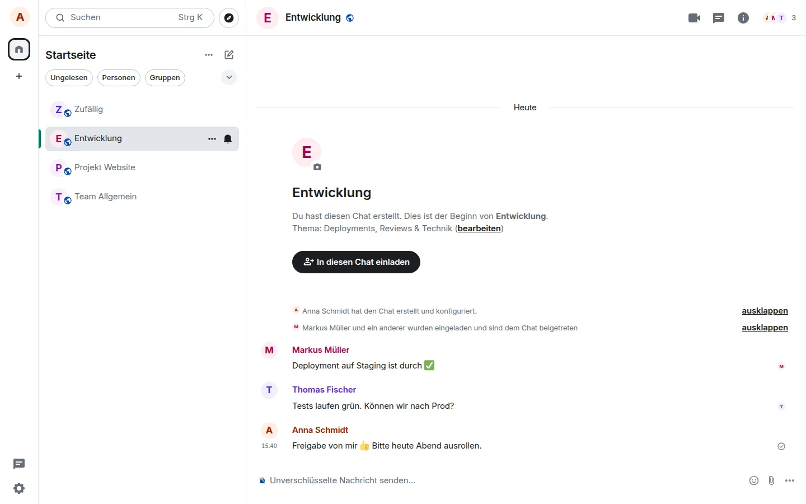Open the Projekt Website room
Image resolution: width=806 pixels, height=504 pixels.
142,168
